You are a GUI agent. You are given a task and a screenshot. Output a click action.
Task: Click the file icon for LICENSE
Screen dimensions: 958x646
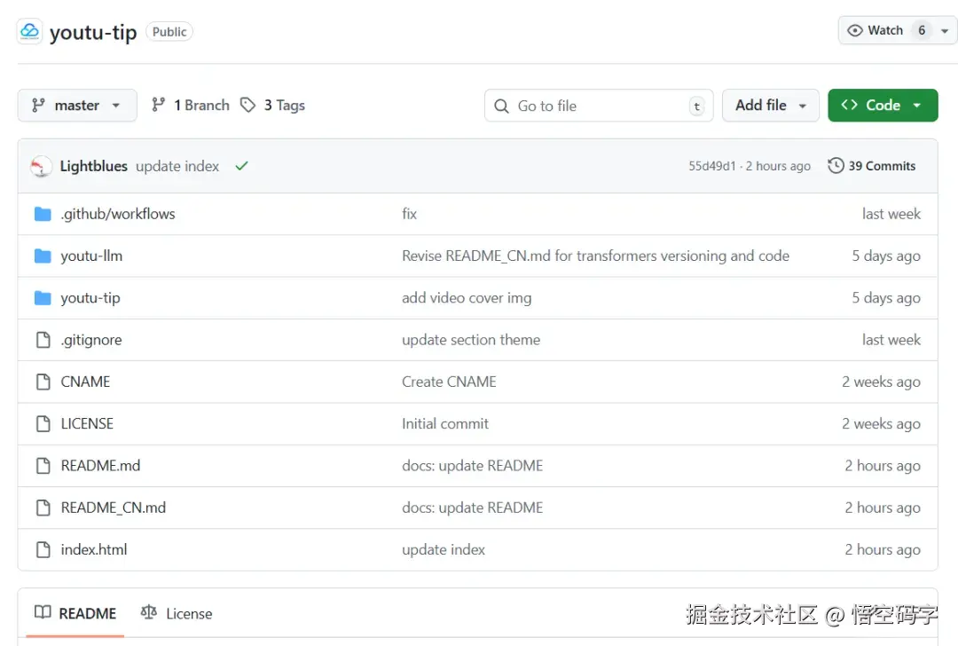click(x=43, y=424)
